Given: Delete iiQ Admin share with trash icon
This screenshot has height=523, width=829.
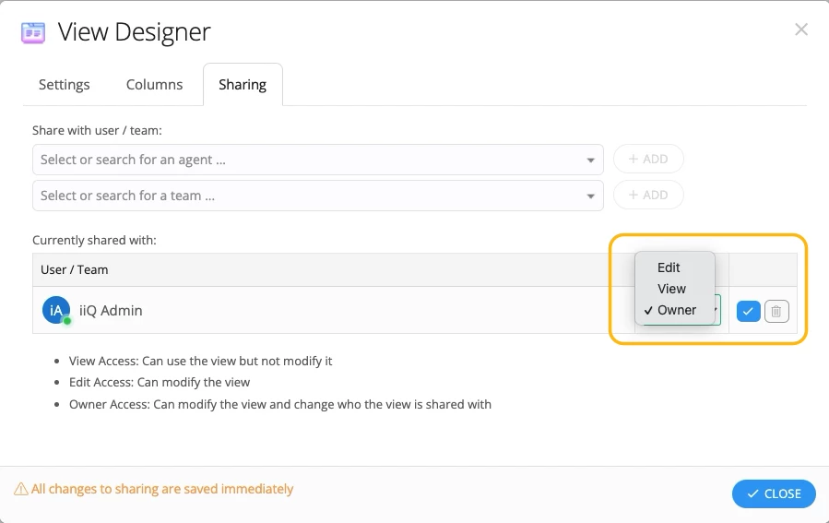Looking at the screenshot, I should [776, 312].
